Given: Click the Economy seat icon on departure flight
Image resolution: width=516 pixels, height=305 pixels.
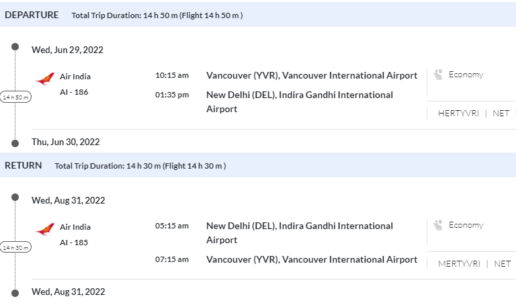Looking at the screenshot, I should point(439,75).
